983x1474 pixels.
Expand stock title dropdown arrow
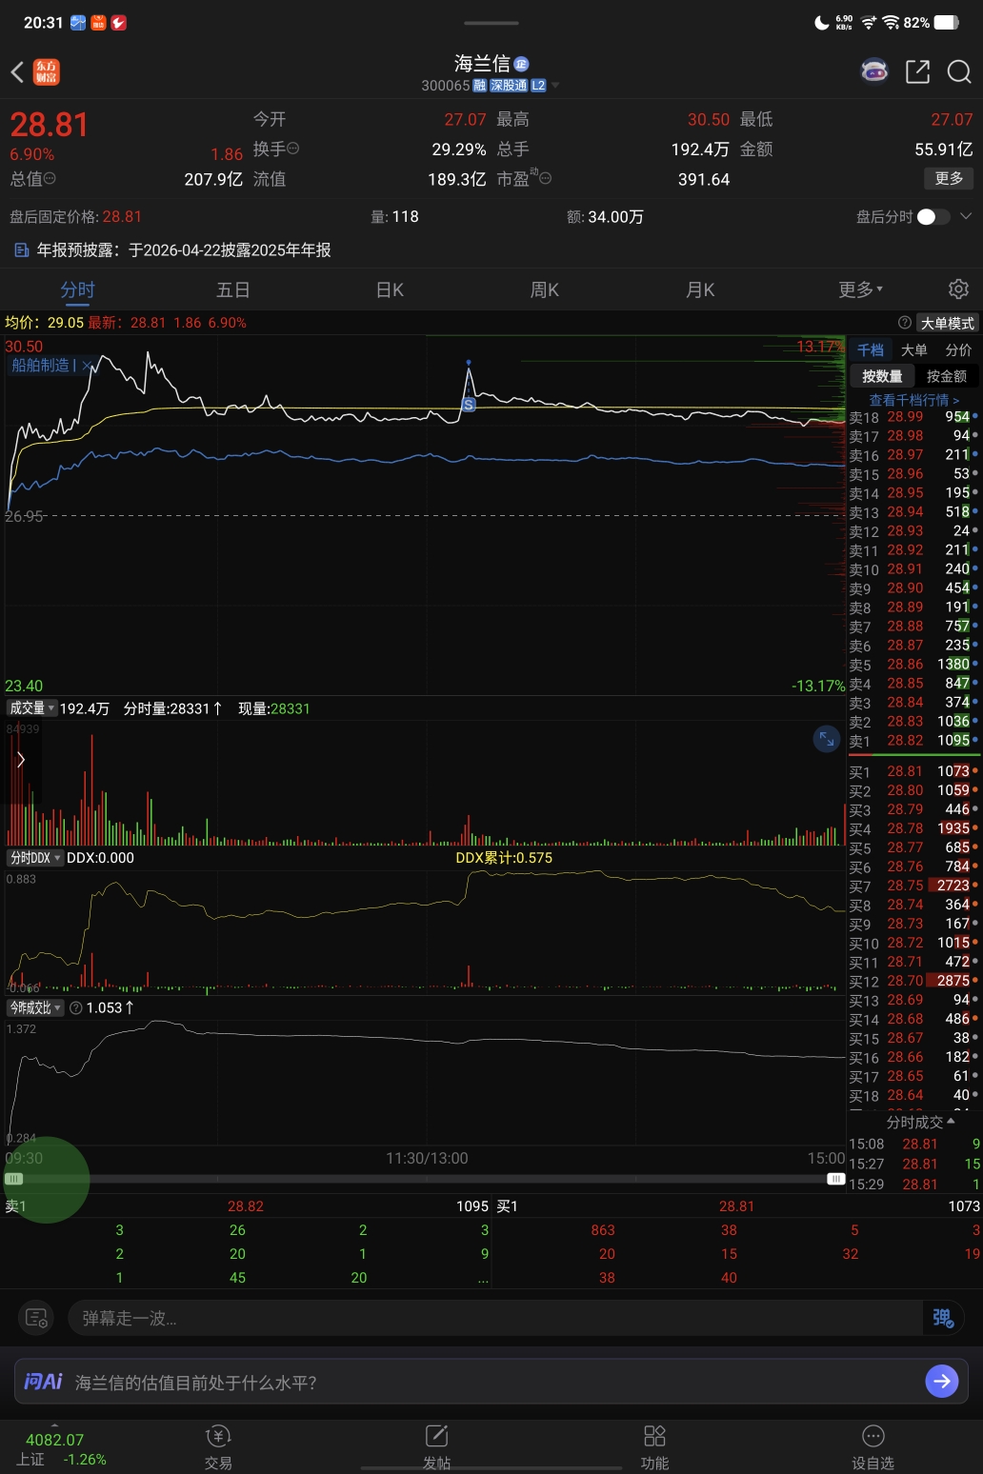pyautogui.click(x=555, y=86)
